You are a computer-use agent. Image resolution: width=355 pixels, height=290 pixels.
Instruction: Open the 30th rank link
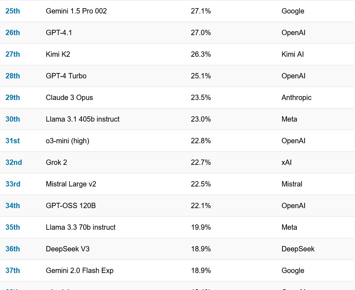click(13, 119)
